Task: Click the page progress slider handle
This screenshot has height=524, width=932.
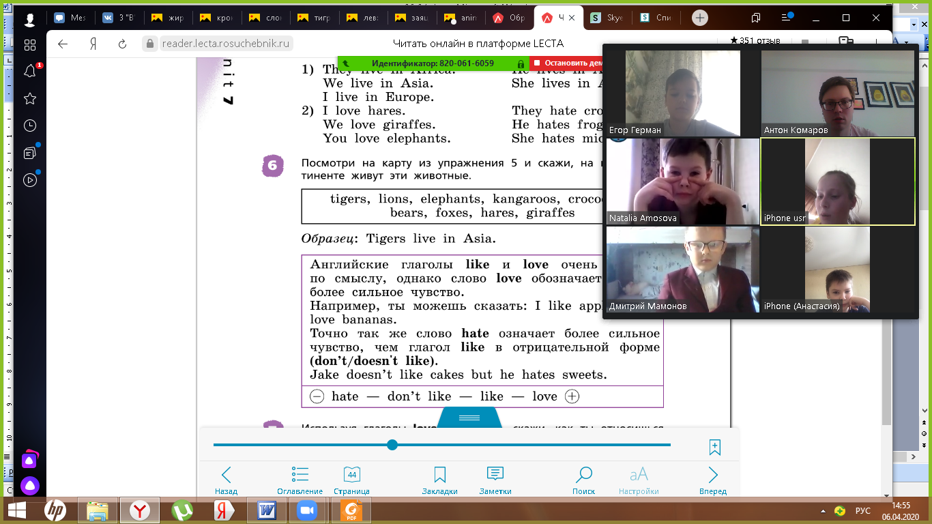Action: coord(392,445)
